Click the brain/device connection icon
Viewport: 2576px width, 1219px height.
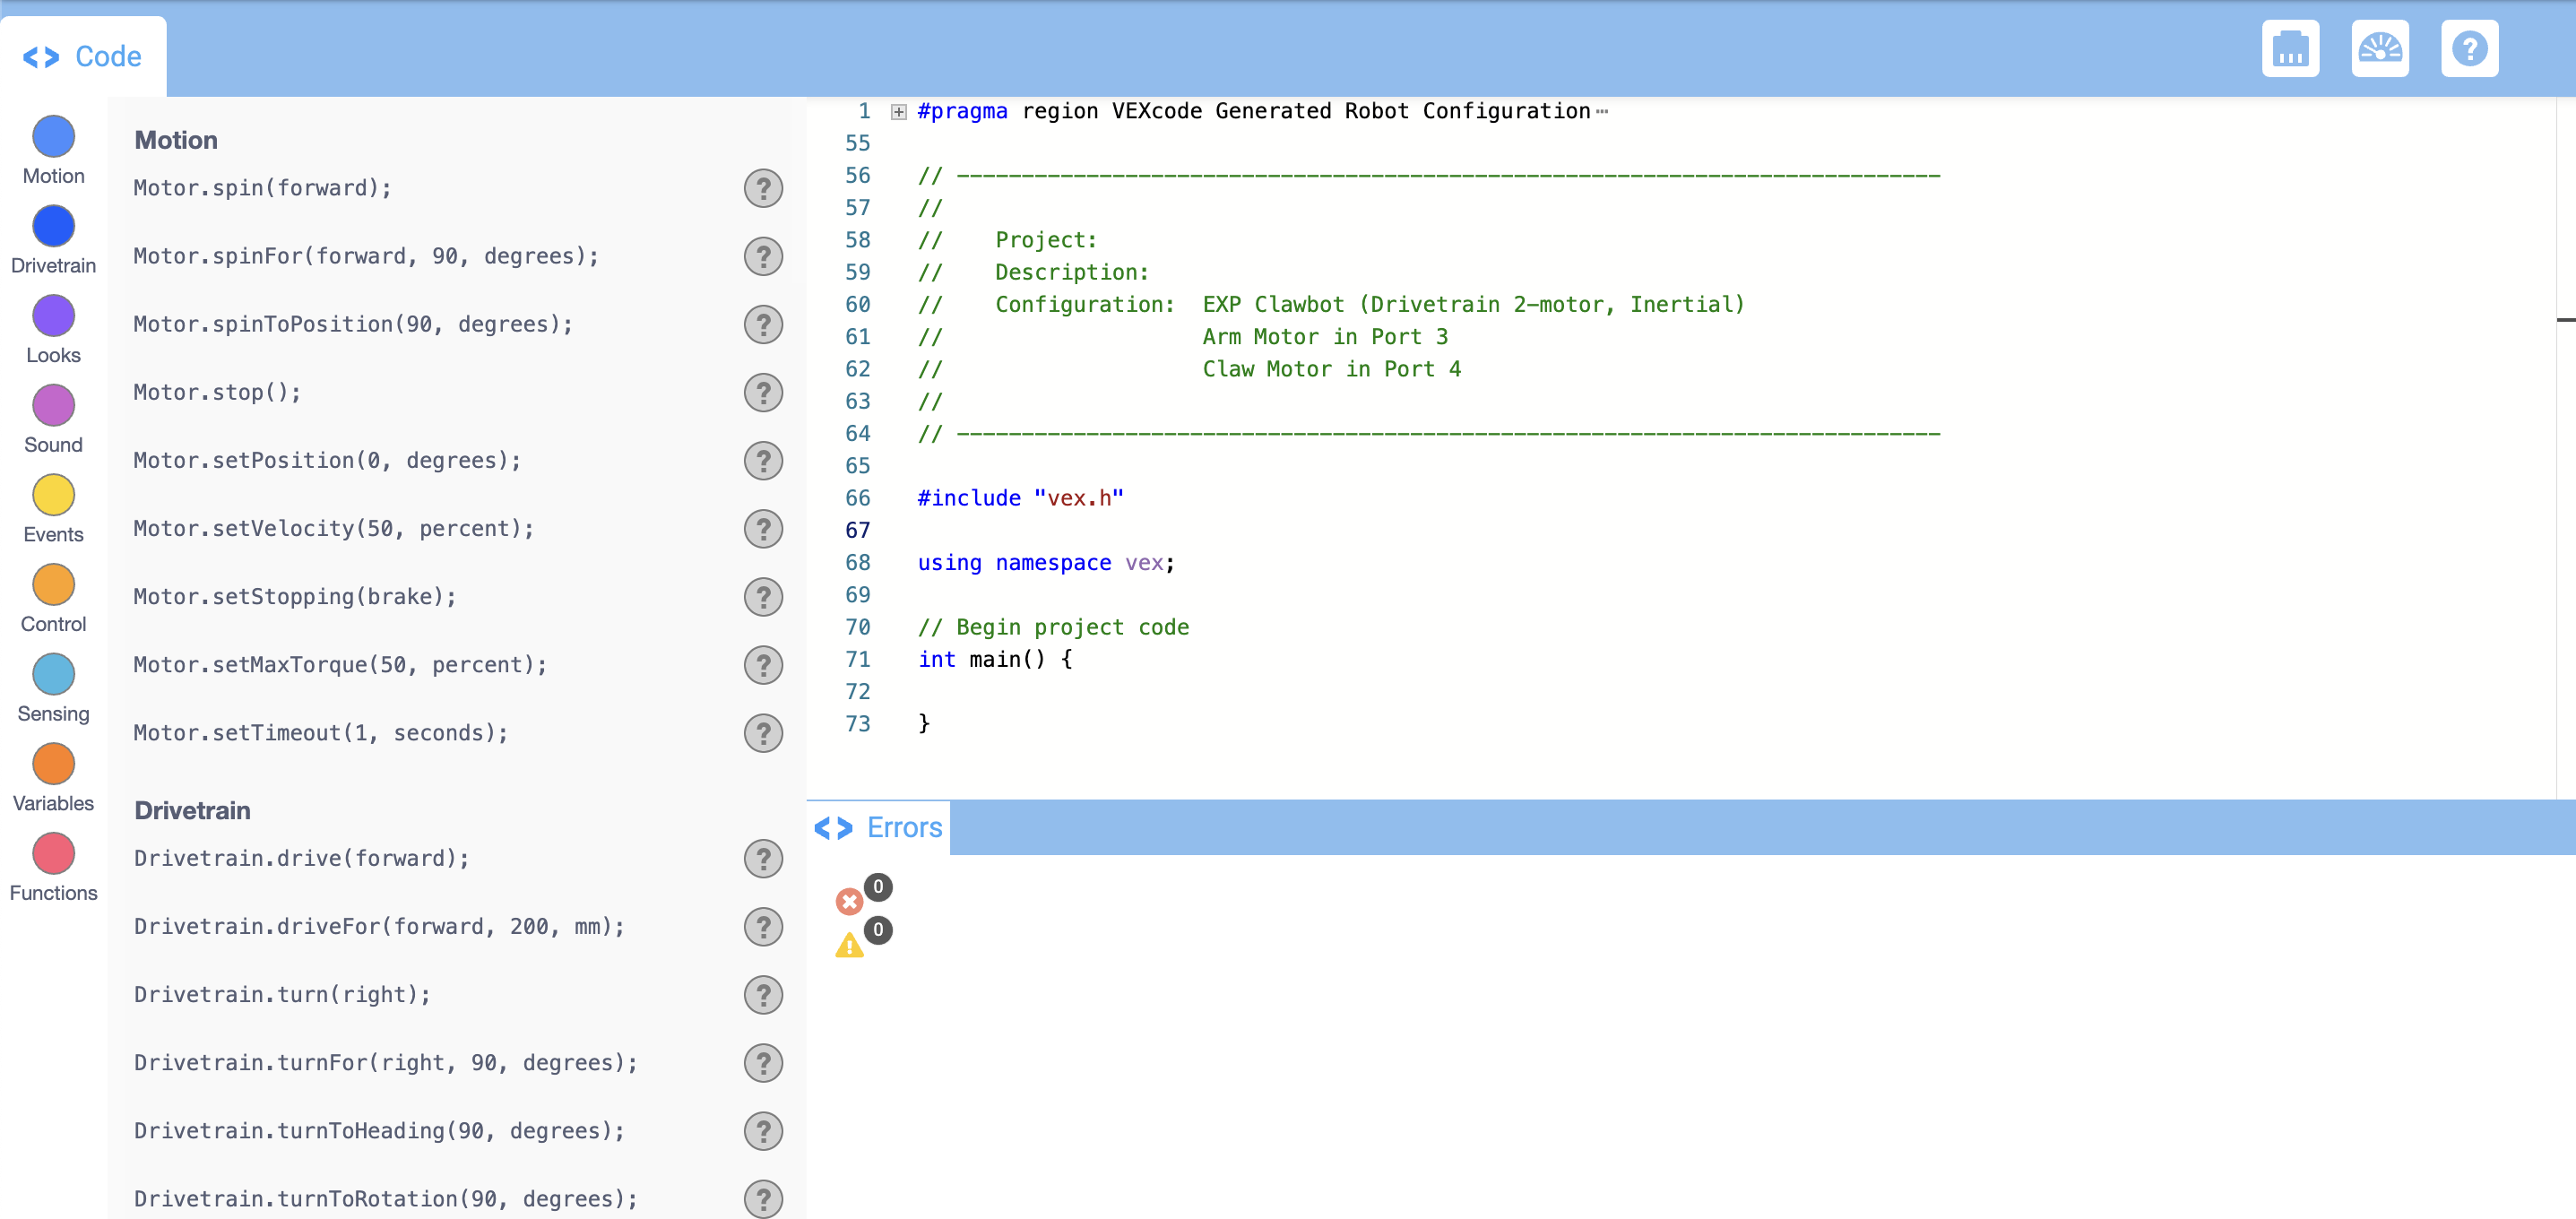2291,47
